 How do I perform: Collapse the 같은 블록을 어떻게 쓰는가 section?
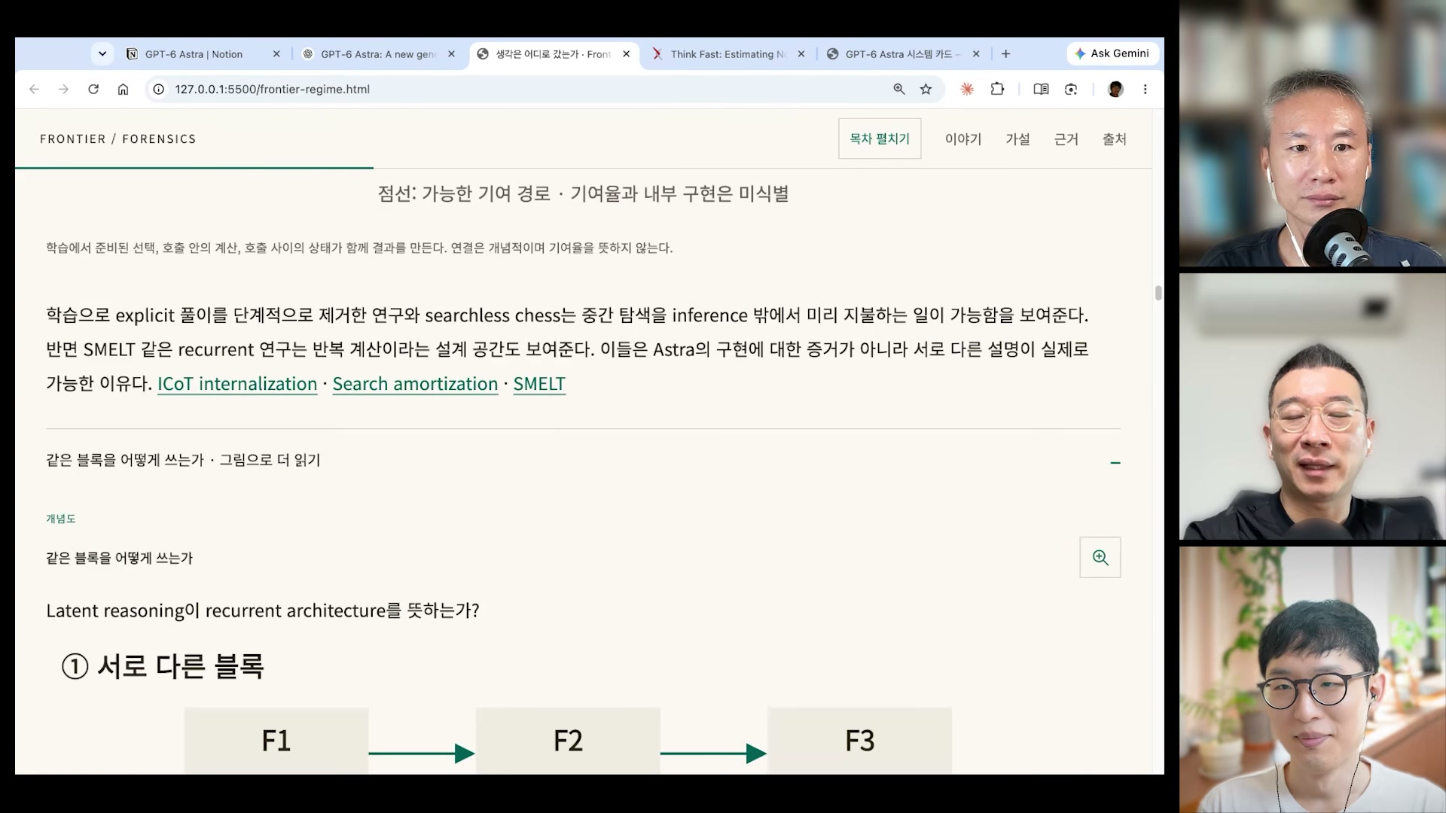(583, 460)
